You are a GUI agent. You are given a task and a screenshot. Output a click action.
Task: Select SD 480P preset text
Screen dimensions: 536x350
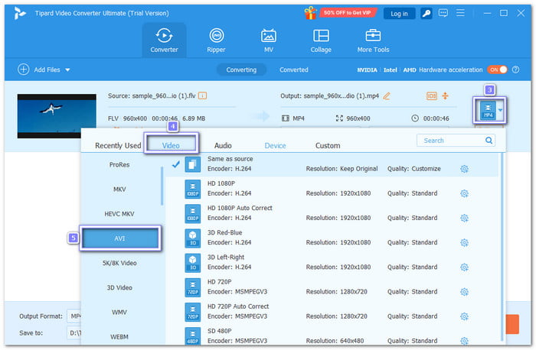[220, 331]
